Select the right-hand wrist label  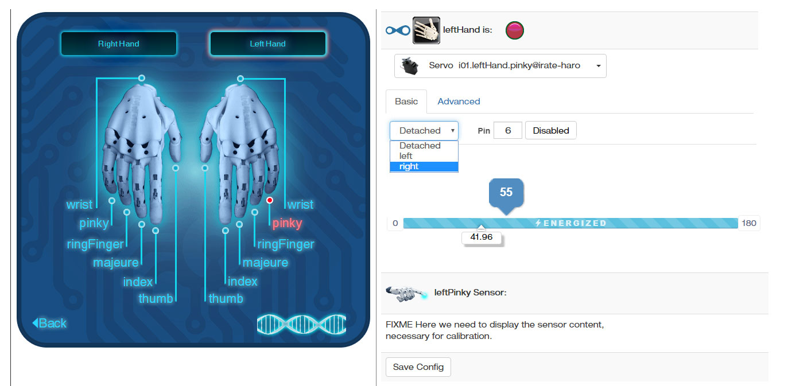(x=79, y=205)
